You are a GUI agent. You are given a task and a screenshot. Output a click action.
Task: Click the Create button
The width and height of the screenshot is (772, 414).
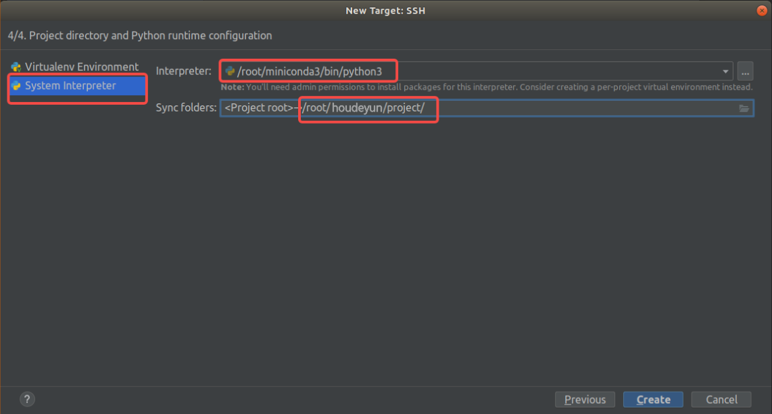click(653, 399)
